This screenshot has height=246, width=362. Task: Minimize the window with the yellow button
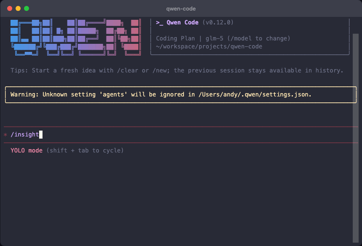18,8
